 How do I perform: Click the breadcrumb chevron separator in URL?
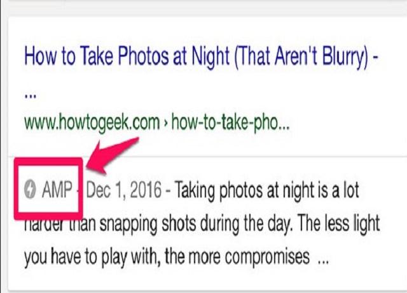(165, 123)
